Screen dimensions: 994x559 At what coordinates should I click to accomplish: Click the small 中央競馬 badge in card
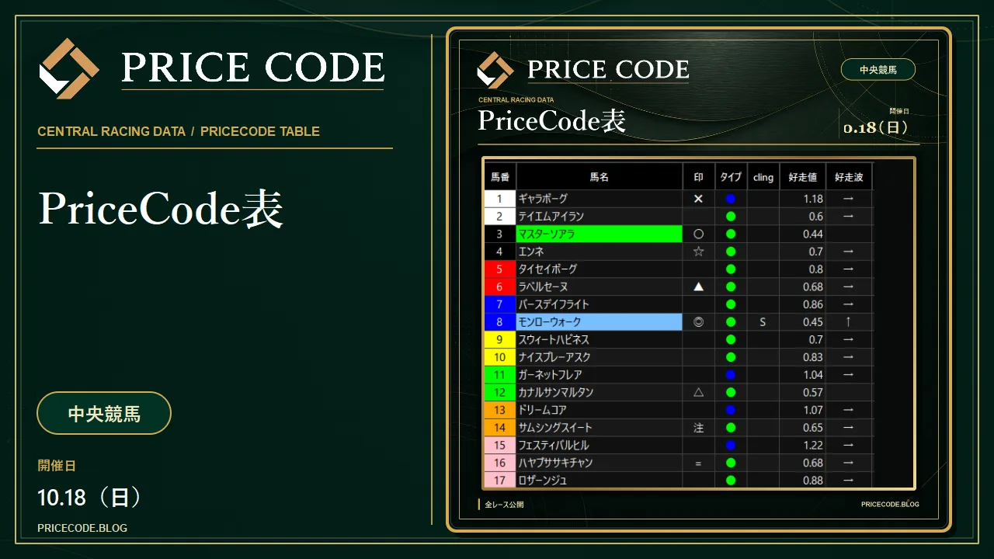coord(878,70)
